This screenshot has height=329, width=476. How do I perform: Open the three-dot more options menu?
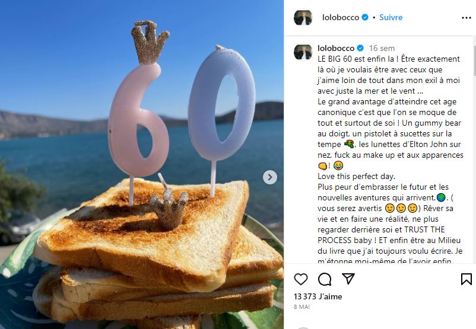point(467,18)
